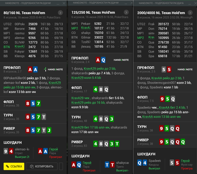The height and width of the screenshot is (174, 197).
Task: Select CO SLIVAN player row
Action: pos(33,42)
